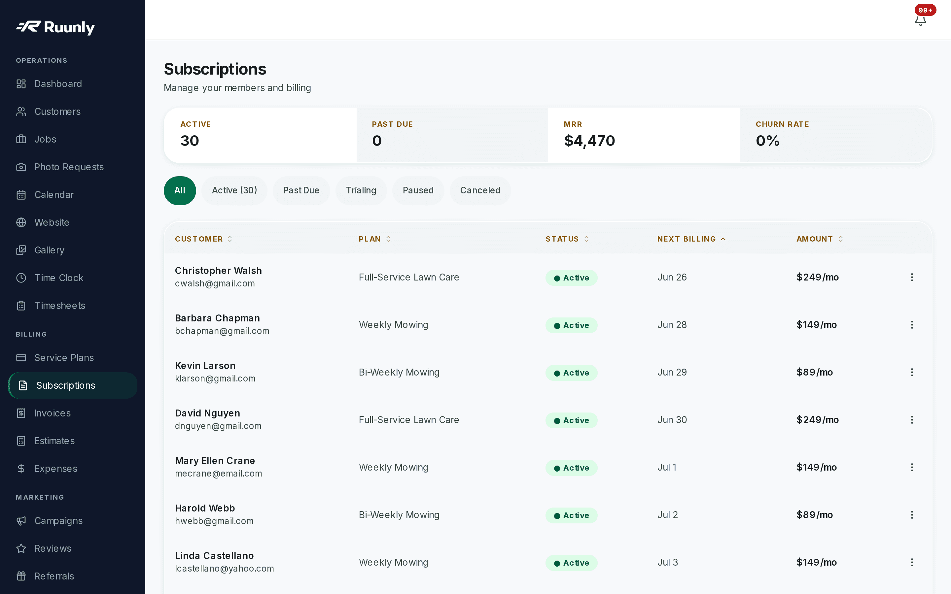Filter by Canceled subscriptions
Image resolution: width=951 pixels, height=594 pixels.
tap(480, 190)
